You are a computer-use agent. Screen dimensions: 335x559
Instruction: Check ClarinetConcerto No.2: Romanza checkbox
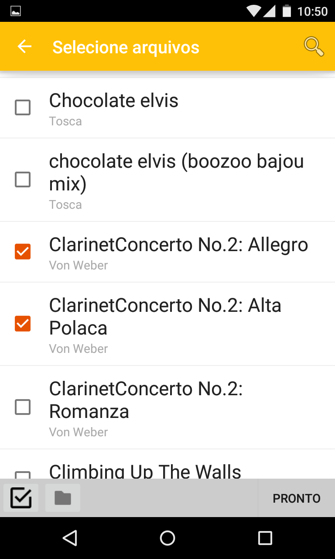(x=23, y=407)
